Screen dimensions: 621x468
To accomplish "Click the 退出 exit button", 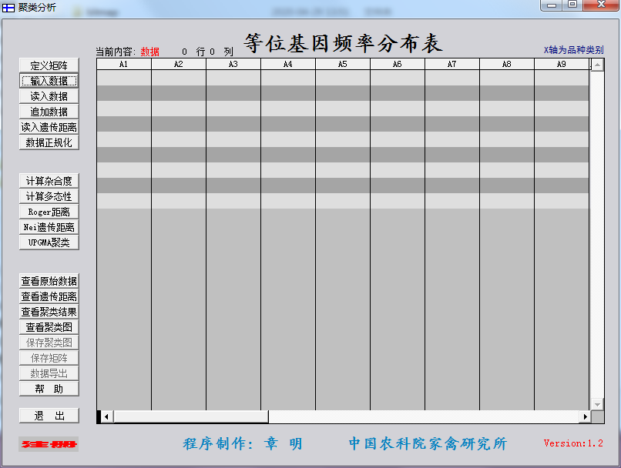I will point(49,416).
